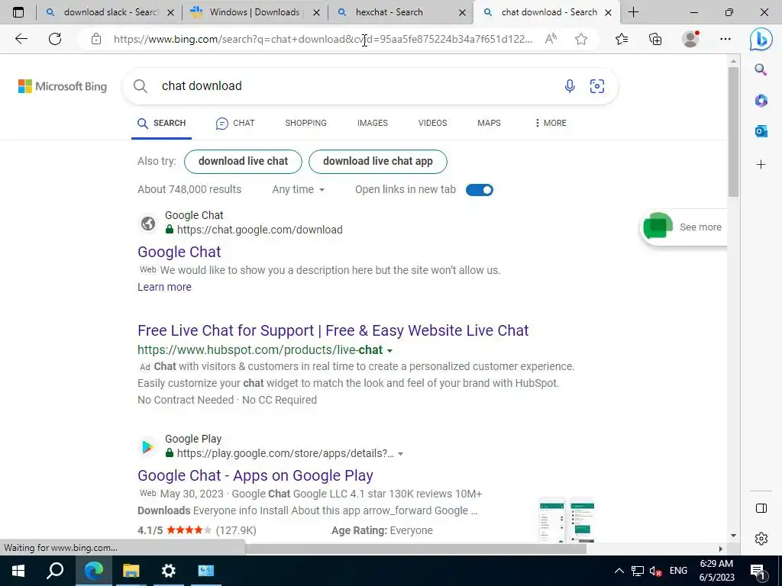Open the profile avatar icon
The width and height of the screenshot is (782, 586).
690,39
